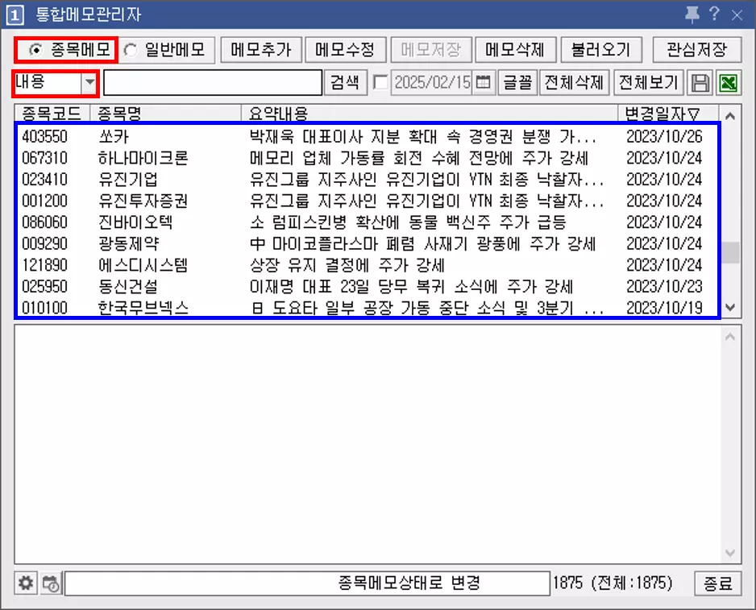This screenshot has height=610, width=756.
Task: Click summary starting with '메모리 업체 가동률'
Action: coord(419,158)
